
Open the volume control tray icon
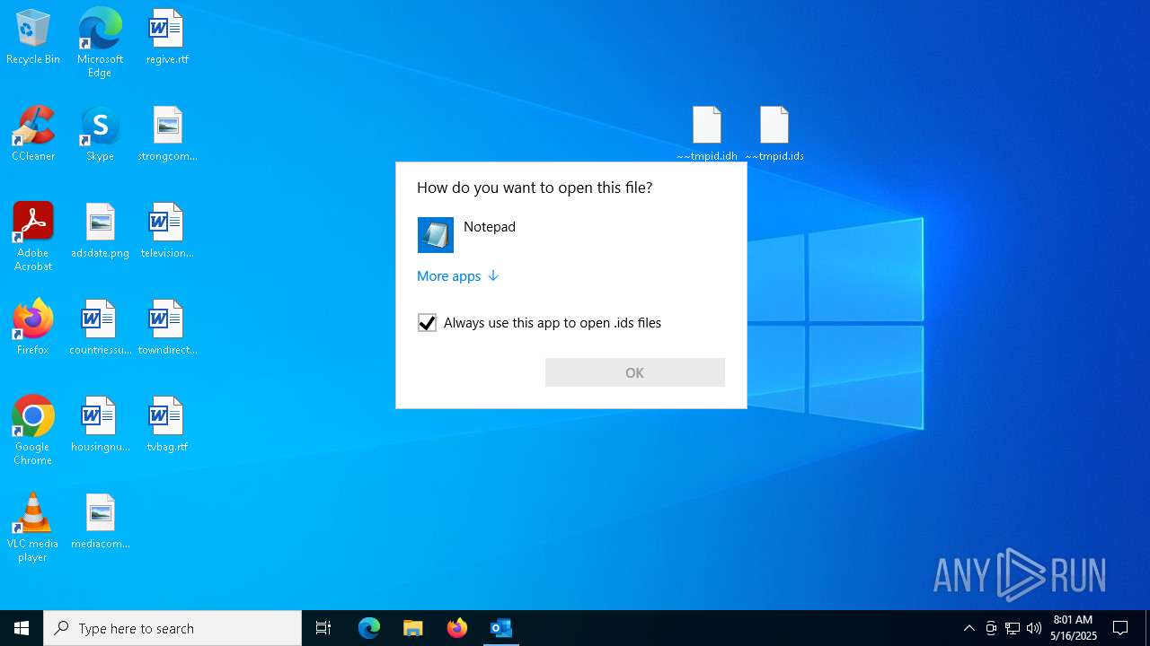point(1034,628)
